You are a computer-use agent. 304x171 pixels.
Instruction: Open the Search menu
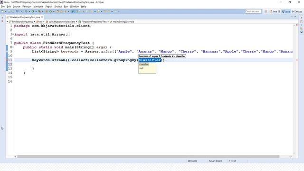tap(48, 6)
